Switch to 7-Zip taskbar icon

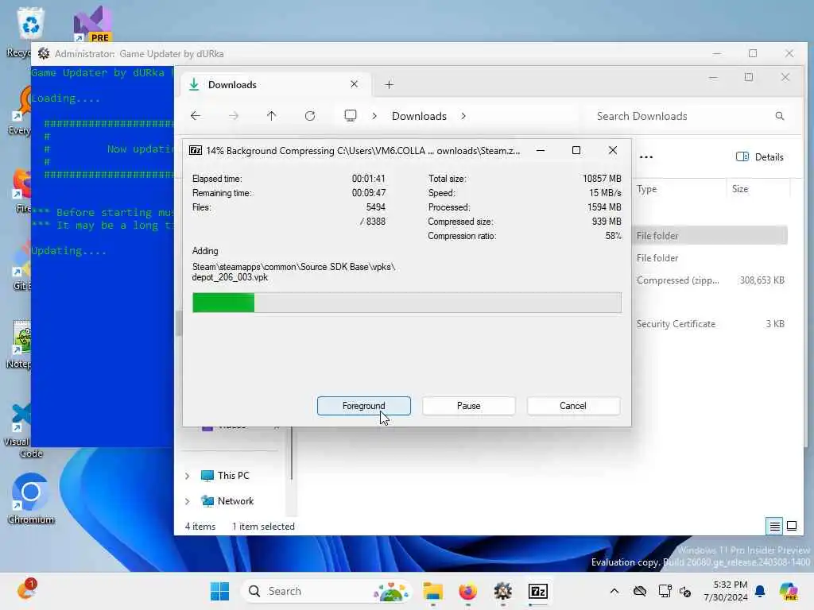[x=538, y=591]
